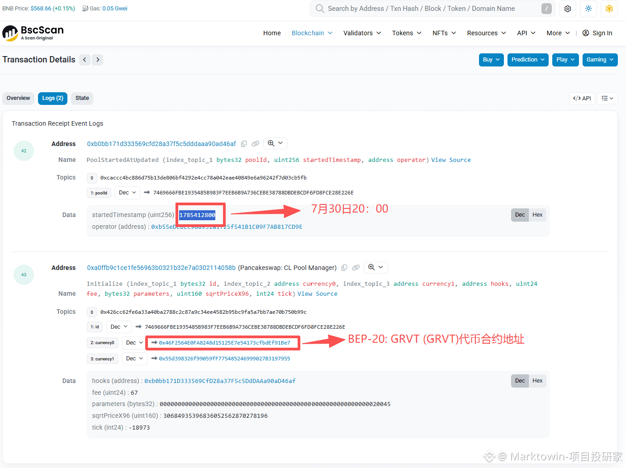Viewport: 626px width, 468px height.
Task: Open address 0xb0bb171d333569cfd28a37f5c5dddaaa90ad46af link
Action: (161, 144)
